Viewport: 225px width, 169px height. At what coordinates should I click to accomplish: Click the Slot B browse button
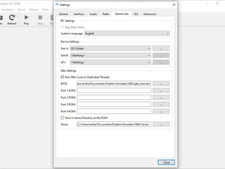pyautogui.click(x=161, y=55)
